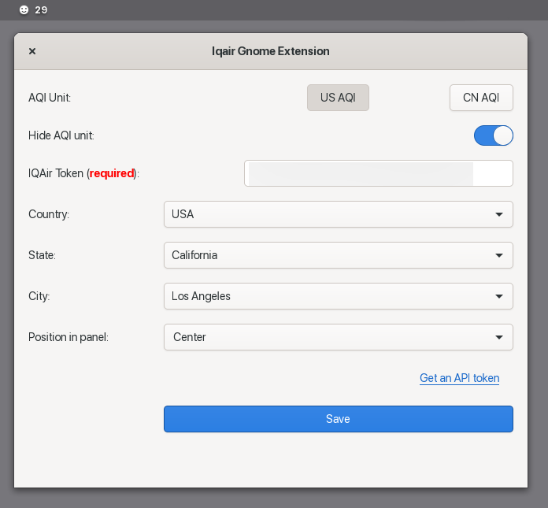Viewport: 548px width, 508px height.
Task: Open the City dropdown showing Los Angeles
Action: pos(339,296)
